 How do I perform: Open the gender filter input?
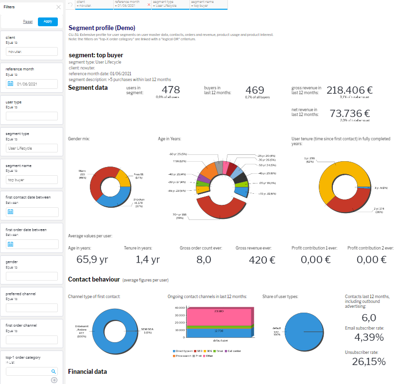[32, 276]
